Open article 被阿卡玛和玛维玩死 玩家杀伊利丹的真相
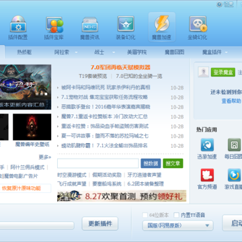This screenshot has height=242, width=242. coord(106,87)
